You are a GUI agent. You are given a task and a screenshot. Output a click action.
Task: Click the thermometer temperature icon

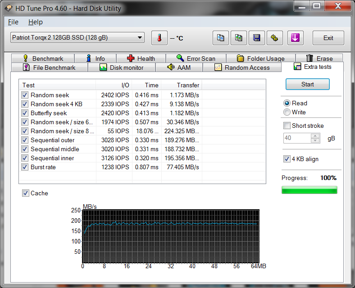[159, 38]
